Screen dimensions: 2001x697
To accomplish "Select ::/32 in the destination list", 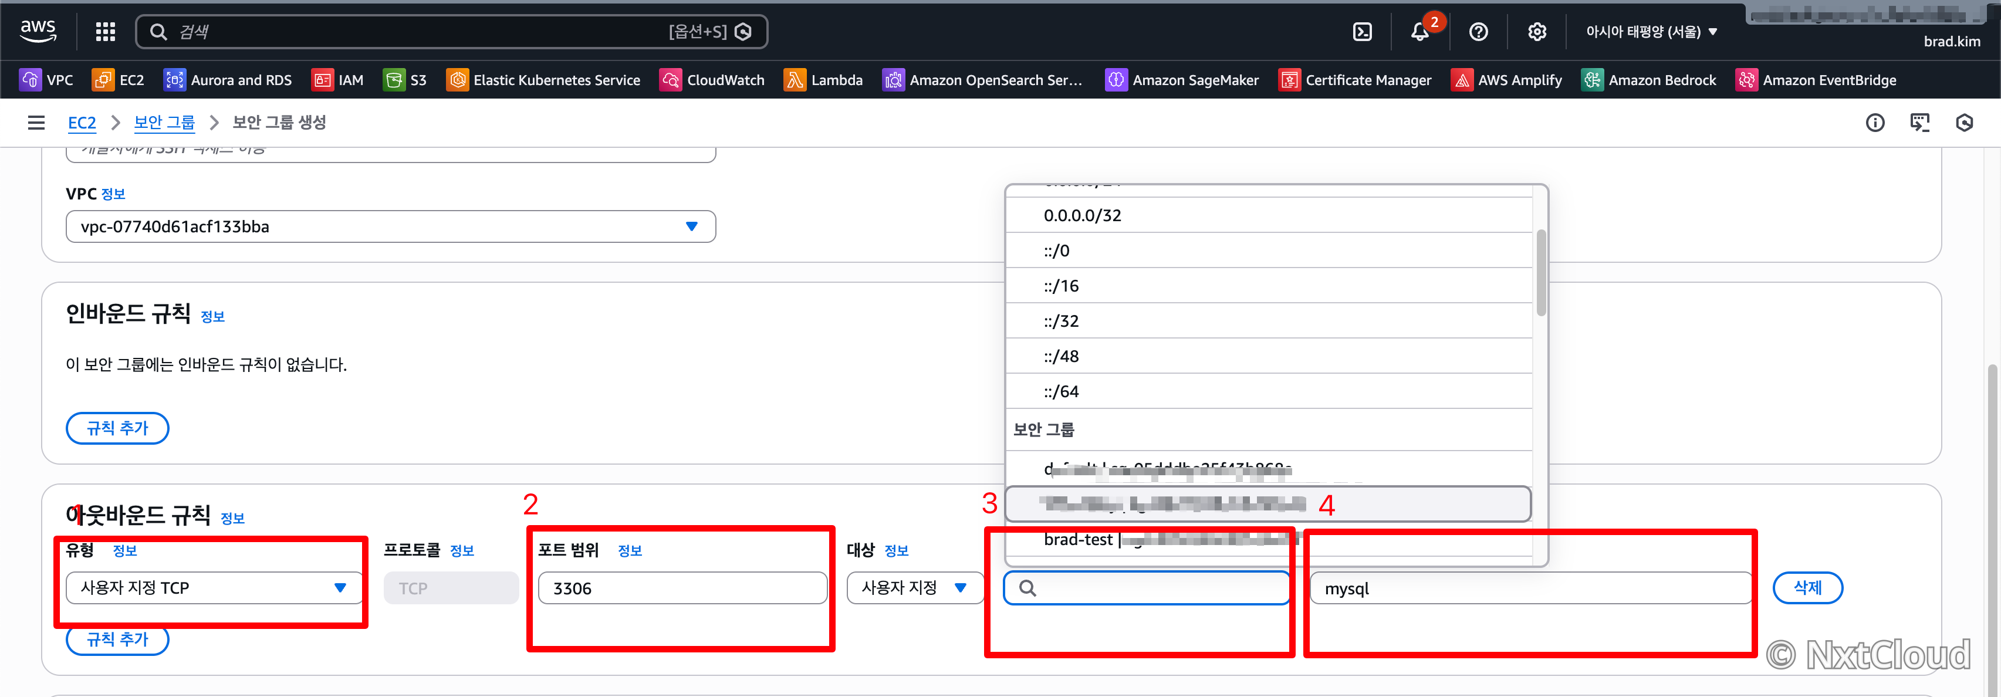I will (x=1269, y=321).
